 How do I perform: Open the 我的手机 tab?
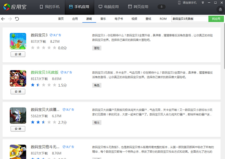(x=49, y=7)
